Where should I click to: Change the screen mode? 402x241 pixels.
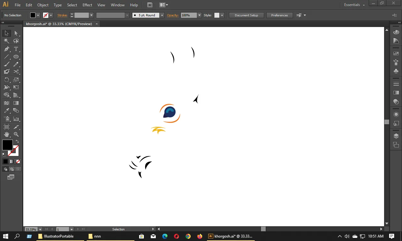pos(11,177)
